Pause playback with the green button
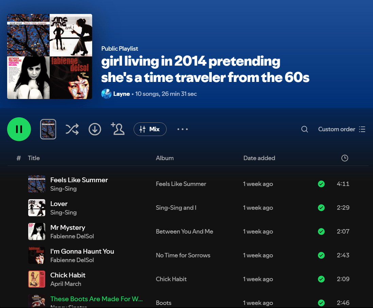Image resolution: width=373 pixels, height=308 pixels. tap(19, 129)
